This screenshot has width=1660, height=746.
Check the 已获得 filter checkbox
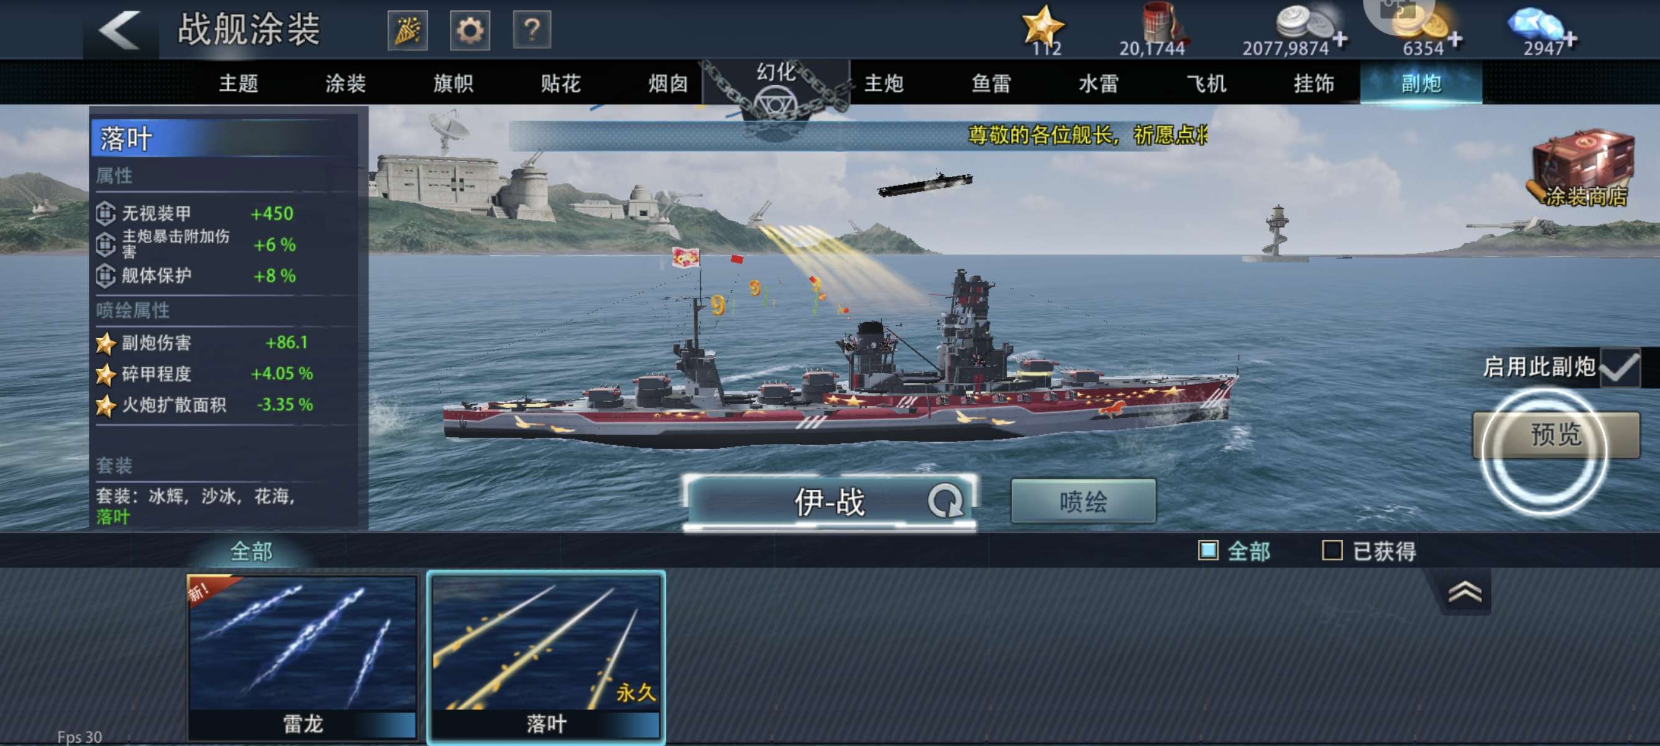[x=1332, y=551]
